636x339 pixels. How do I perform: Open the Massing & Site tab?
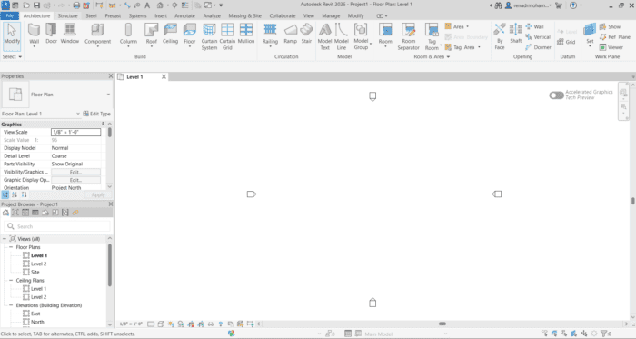244,15
